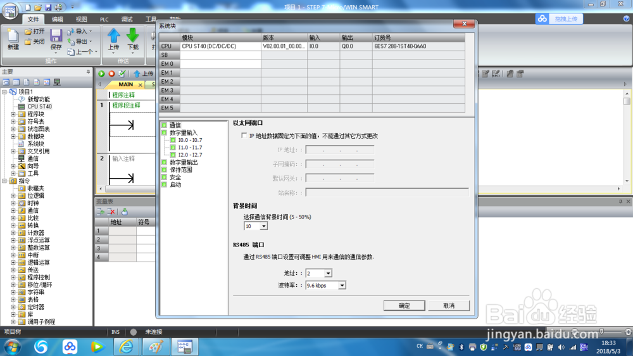Click the CPU ST40 module cell
The width and height of the screenshot is (633, 356).
[x=220, y=46]
